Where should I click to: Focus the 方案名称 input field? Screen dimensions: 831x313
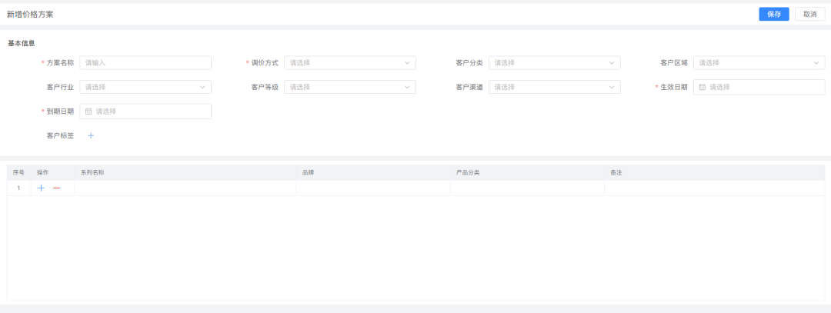[x=145, y=62]
